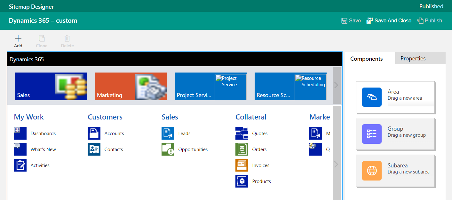This screenshot has width=452, height=200.
Task: Click the Dashboards subarea icon
Action: point(20,133)
